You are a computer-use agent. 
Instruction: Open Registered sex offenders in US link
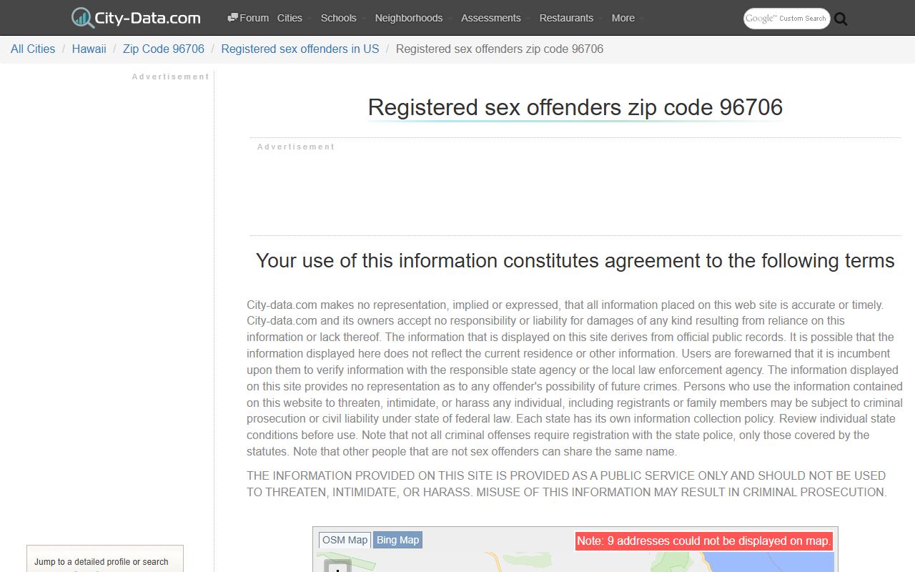tap(300, 49)
